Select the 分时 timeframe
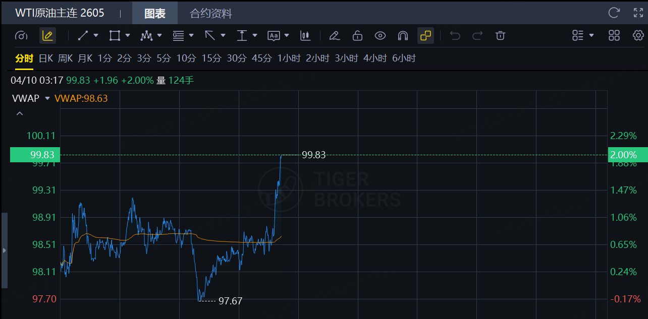Viewport: 648px width, 319px height. pyautogui.click(x=24, y=58)
